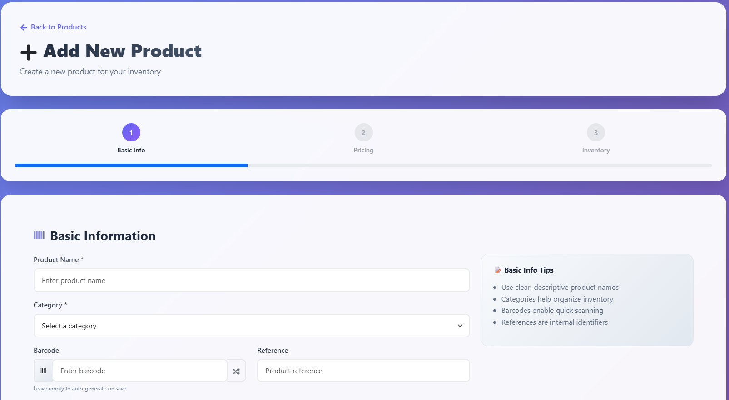
Task: Go back via the Back to Products link
Action: (x=54, y=27)
